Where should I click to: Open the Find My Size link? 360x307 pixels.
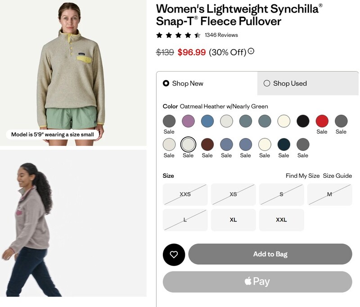302,176
